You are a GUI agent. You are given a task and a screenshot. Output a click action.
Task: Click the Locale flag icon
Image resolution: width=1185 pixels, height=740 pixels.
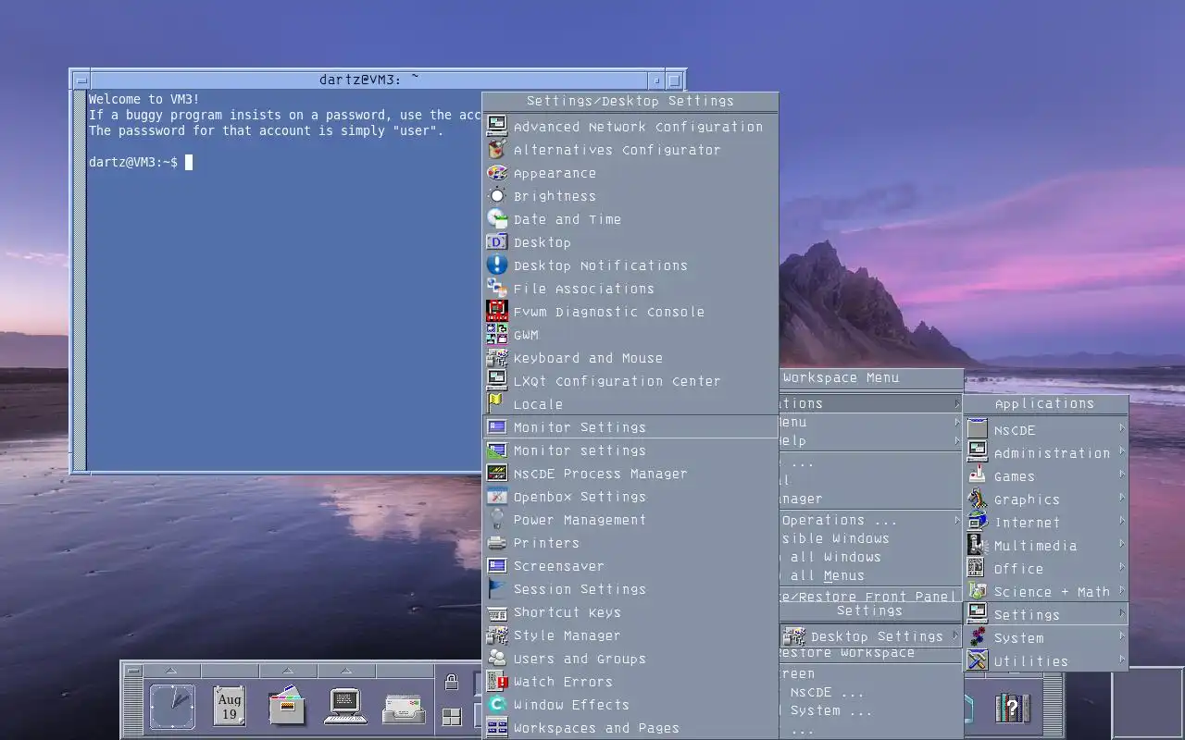pos(497,403)
